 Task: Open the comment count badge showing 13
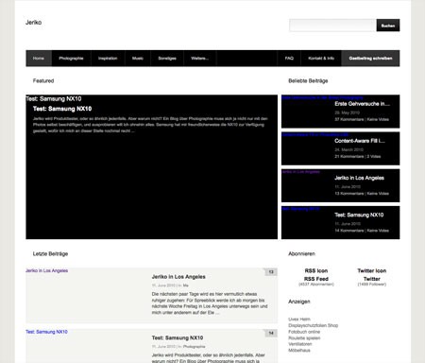(271, 272)
